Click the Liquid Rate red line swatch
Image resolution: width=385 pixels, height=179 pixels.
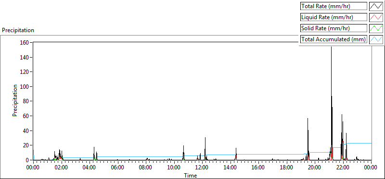click(x=376, y=17)
